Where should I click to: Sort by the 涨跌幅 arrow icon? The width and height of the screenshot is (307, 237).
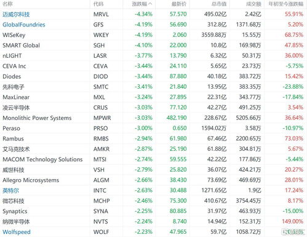150,4
